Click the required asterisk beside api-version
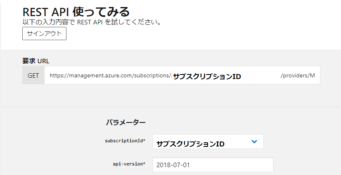 [x=144, y=163]
